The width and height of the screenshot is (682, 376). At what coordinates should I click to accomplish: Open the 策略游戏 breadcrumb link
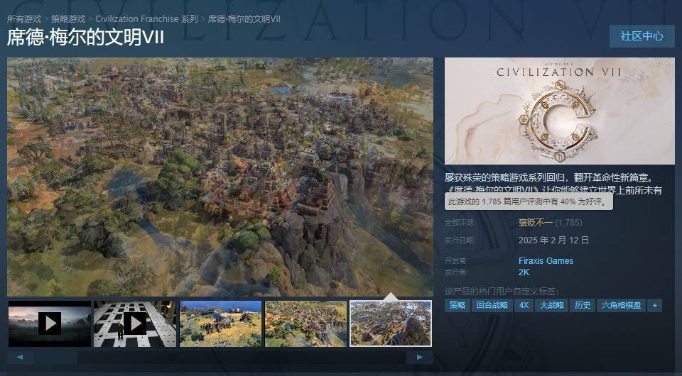pyautogui.click(x=68, y=19)
